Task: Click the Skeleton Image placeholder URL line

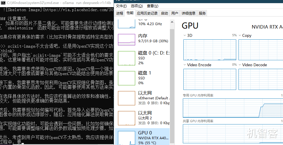Action: coord(58,10)
